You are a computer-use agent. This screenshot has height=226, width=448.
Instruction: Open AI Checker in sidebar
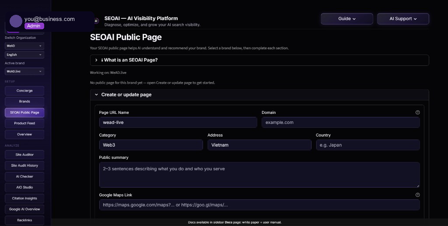click(x=24, y=176)
